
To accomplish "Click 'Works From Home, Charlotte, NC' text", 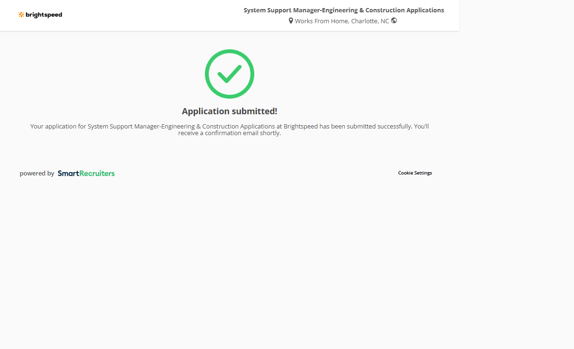I will point(342,21).
